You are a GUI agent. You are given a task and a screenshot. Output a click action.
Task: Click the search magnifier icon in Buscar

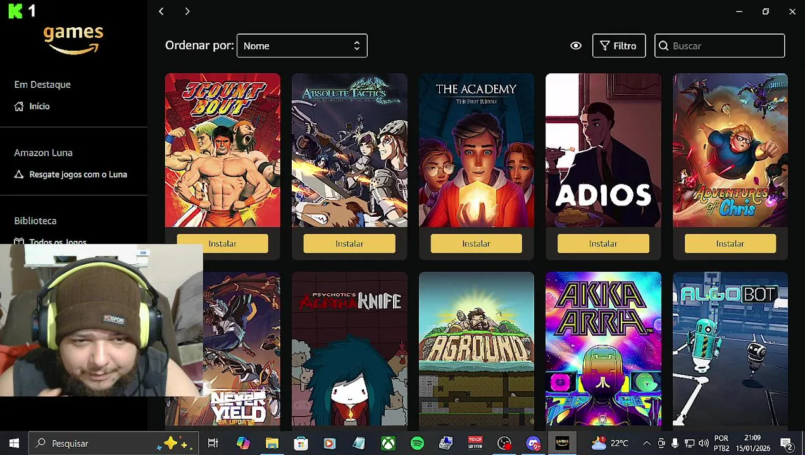(x=664, y=45)
